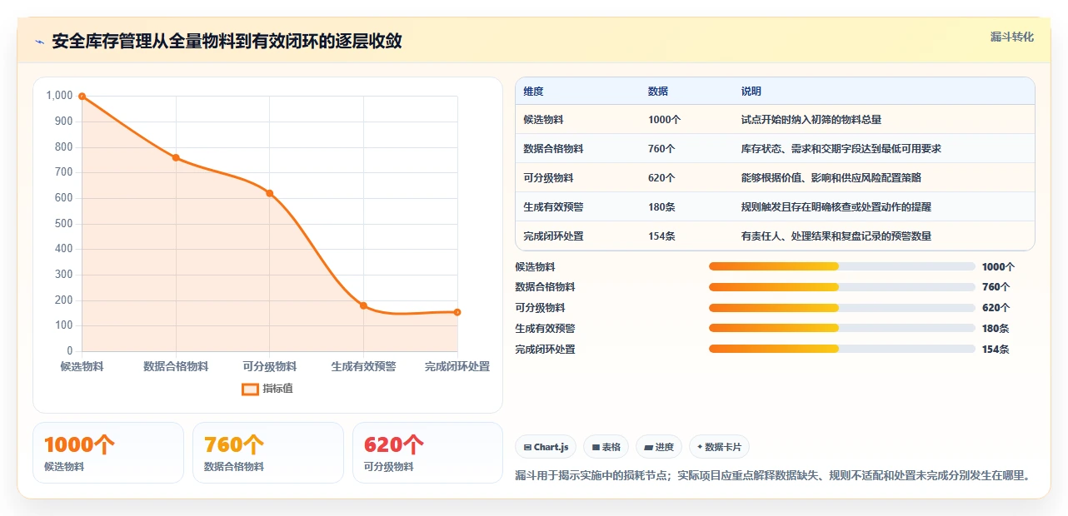Click the 完成闭环处置 data point on line
Viewport: 1068px width, 516px height.
[457, 312]
